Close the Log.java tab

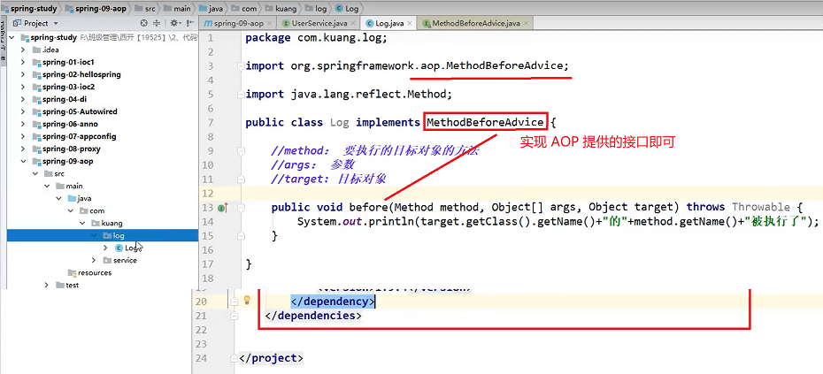pos(409,24)
